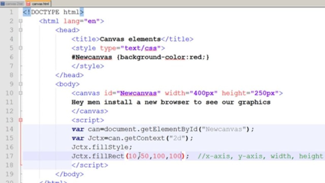The width and height of the screenshot is (325, 183).
Task: Click line number 8 in the margin
Action: pyautogui.click(x=11, y=75)
